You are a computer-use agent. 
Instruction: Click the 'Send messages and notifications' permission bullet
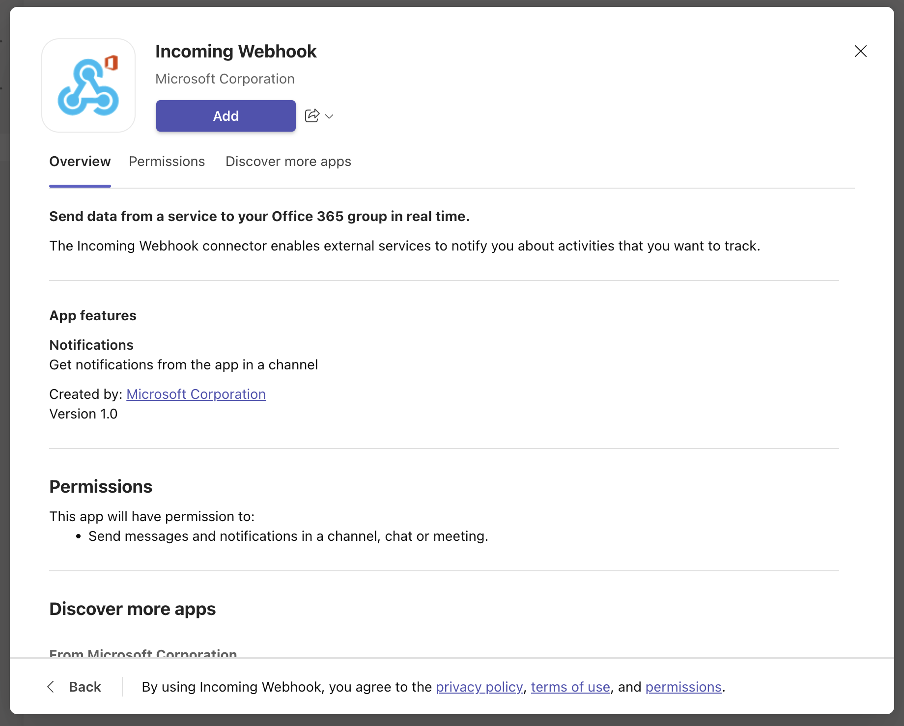coord(288,536)
